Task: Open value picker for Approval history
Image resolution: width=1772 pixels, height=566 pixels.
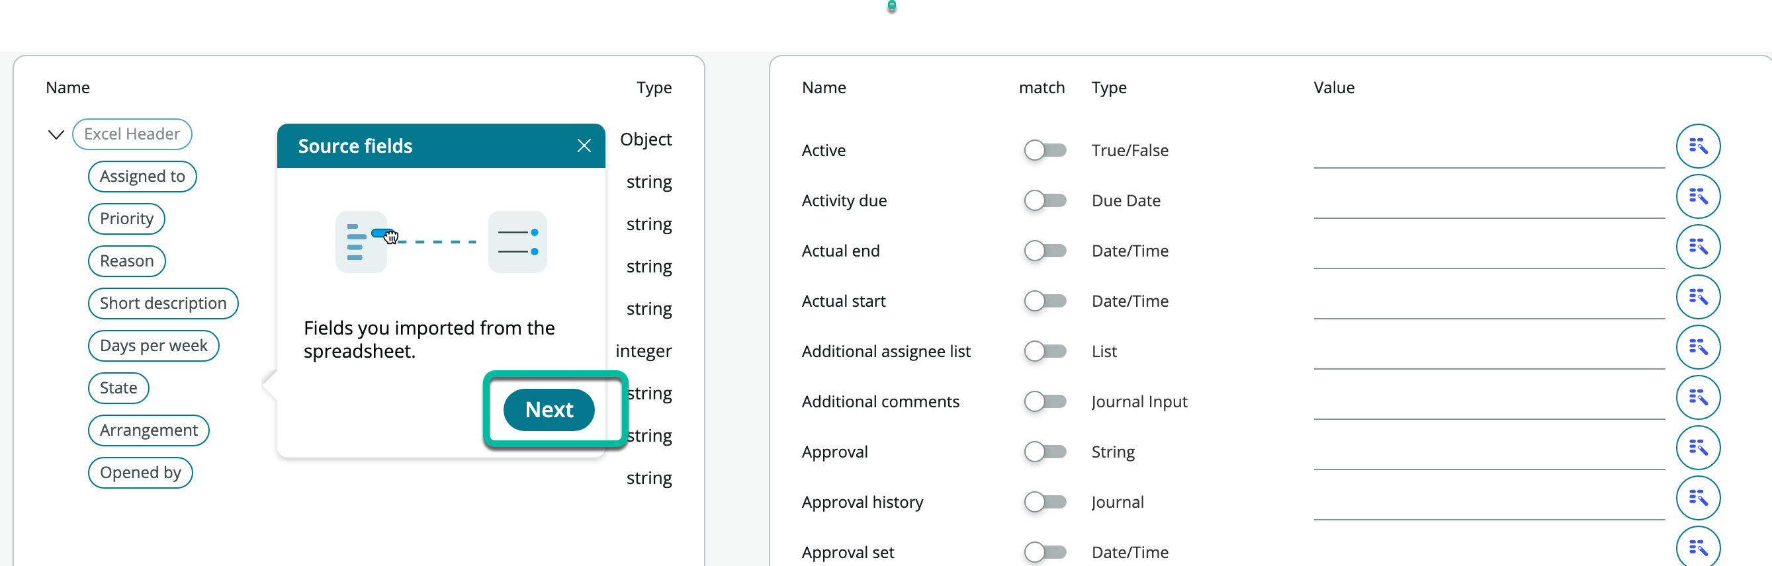Action: 1697,498
